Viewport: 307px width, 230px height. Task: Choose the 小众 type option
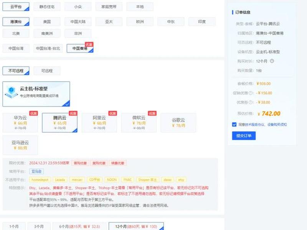[x=78, y=7]
